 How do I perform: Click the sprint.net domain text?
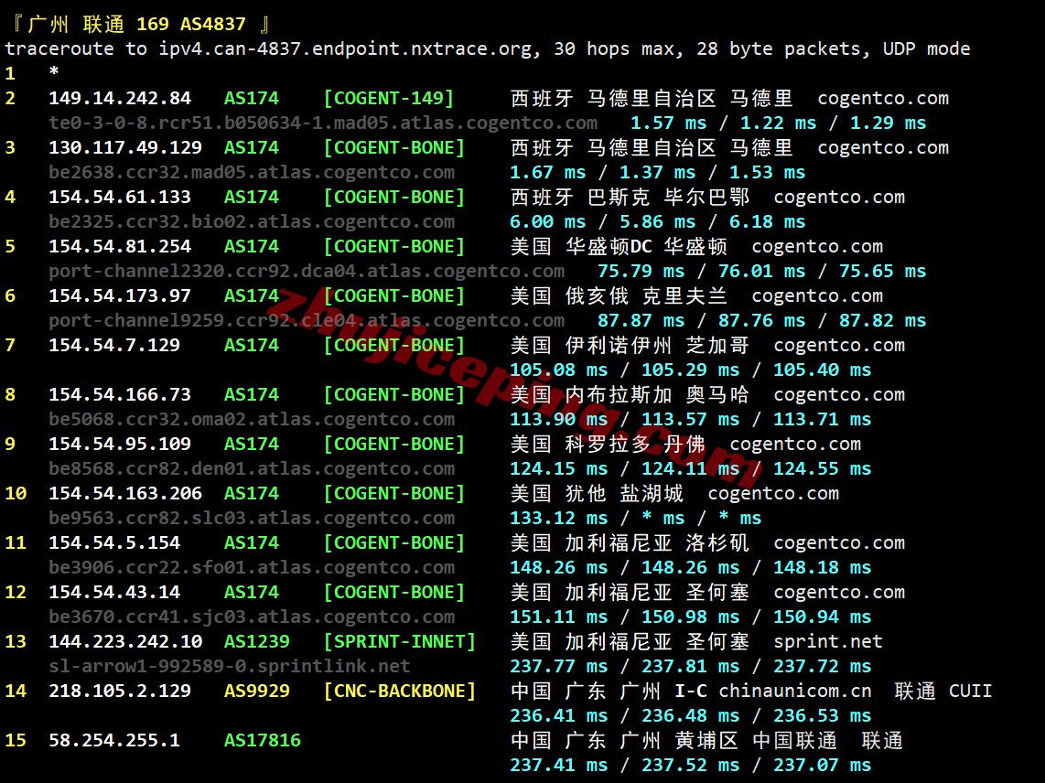pos(828,641)
